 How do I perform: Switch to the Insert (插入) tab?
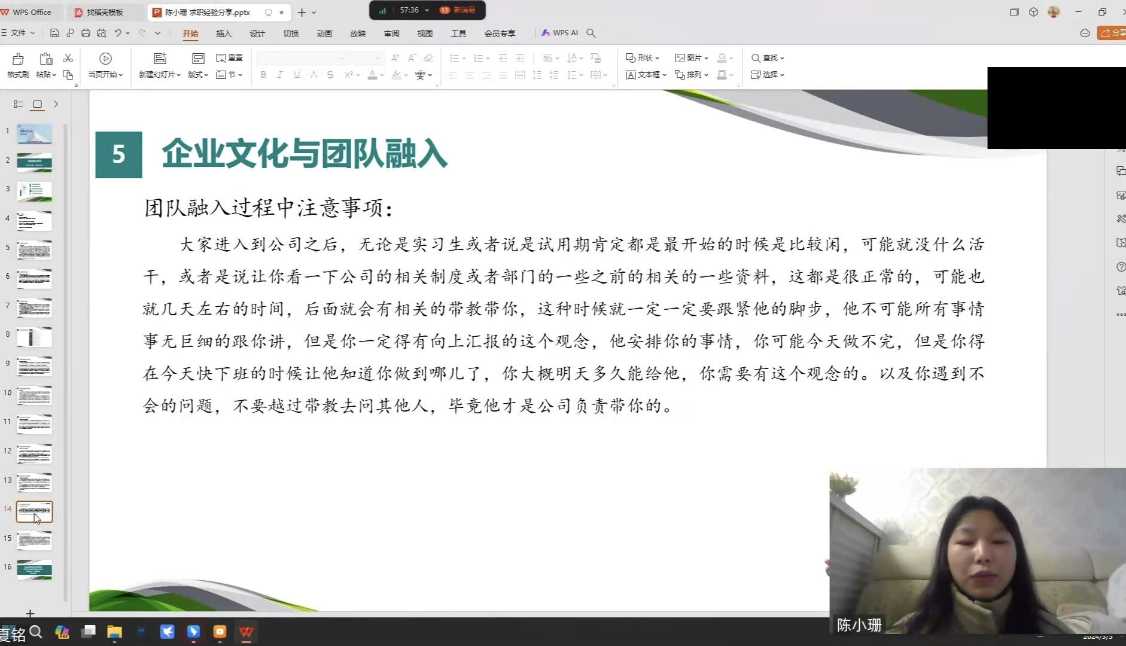click(x=224, y=33)
